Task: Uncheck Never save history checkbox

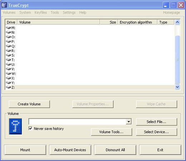Action: (x=30, y=128)
